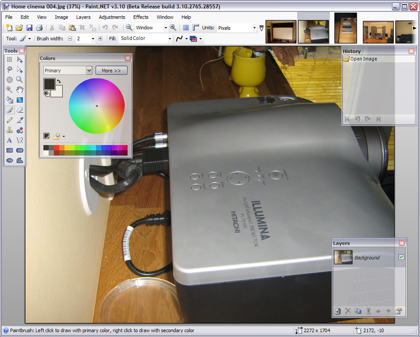The width and height of the screenshot is (420, 337).
Task: Select the Lasso Select tool
Action: (9, 70)
